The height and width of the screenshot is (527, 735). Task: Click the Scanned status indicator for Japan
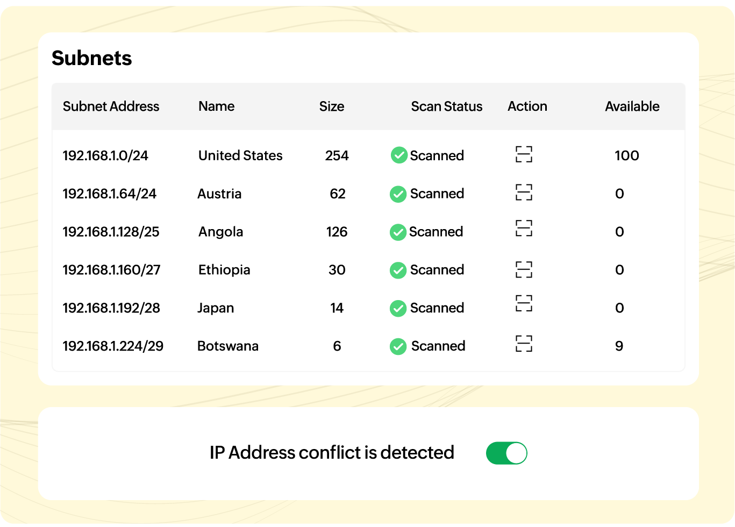[398, 308]
